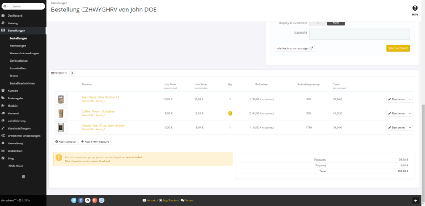This screenshot has height=206, width=425.
Task: Open the Facebook icon link
Action: click(81, 200)
